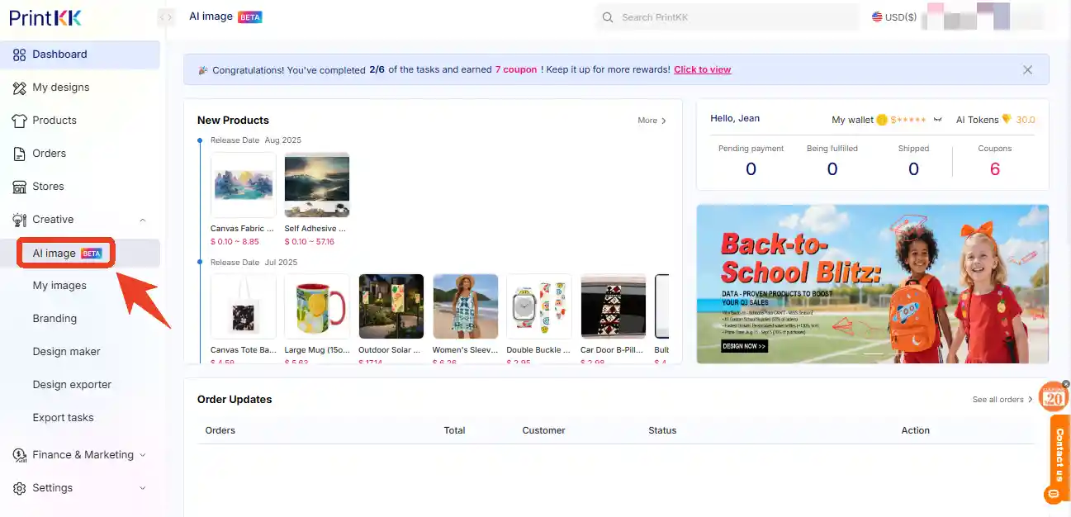Viewport: 1071px width, 517px height.
Task: Click the 'Release Date Aug 2025' label
Action: [256, 140]
